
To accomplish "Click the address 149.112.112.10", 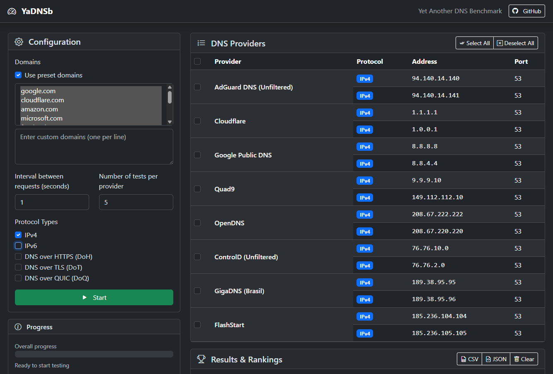I will coord(437,197).
